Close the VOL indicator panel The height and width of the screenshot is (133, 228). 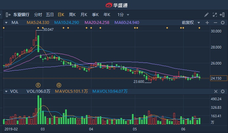[216, 91]
